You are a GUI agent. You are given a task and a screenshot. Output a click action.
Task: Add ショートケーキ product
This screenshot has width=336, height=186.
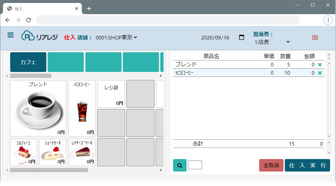53,152
